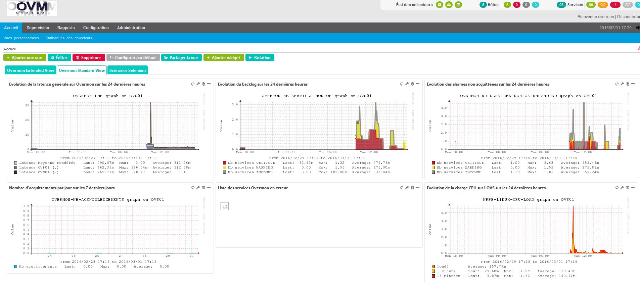Minimize the services en erreur widget
This screenshot has height=287, width=640.
click(418, 188)
